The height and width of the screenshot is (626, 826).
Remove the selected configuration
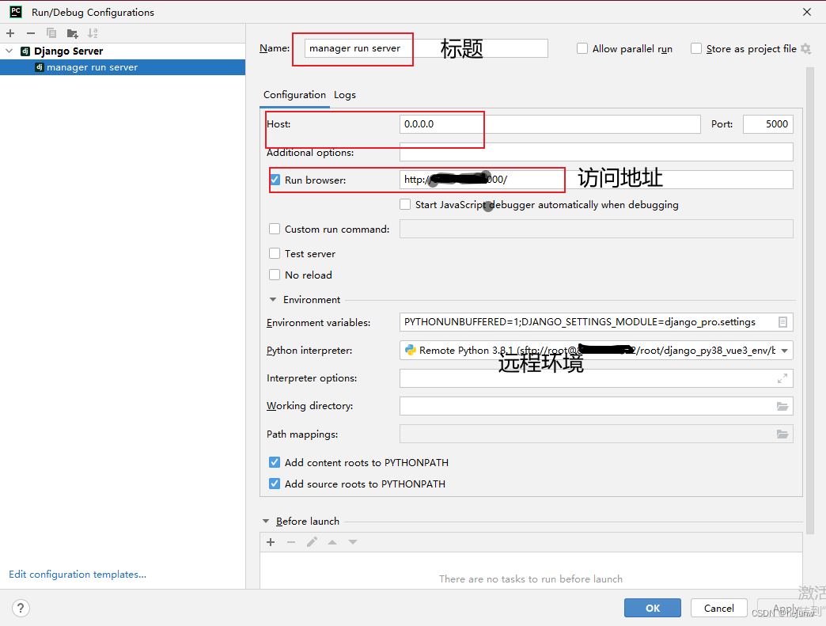[31, 33]
